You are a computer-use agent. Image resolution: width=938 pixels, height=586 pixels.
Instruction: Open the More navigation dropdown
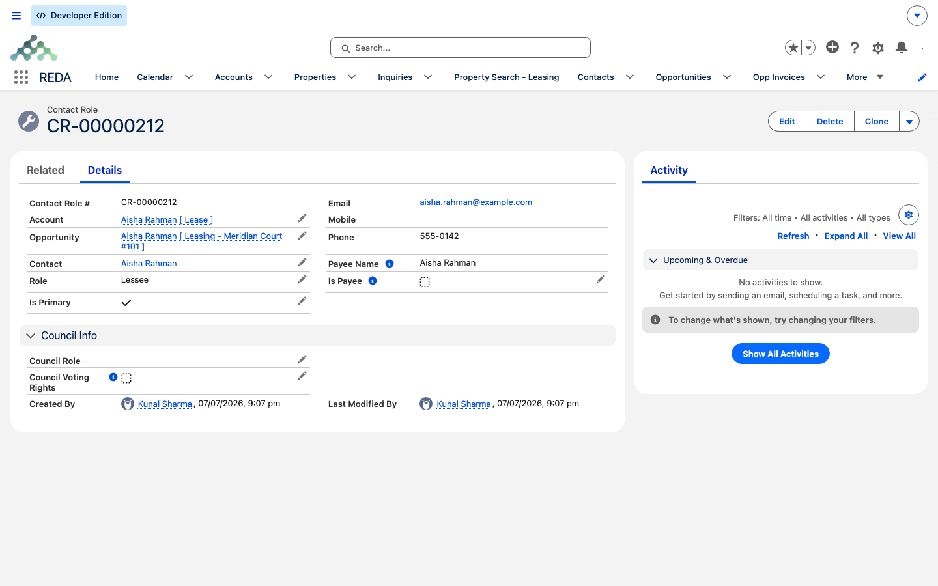click(865, 77)
